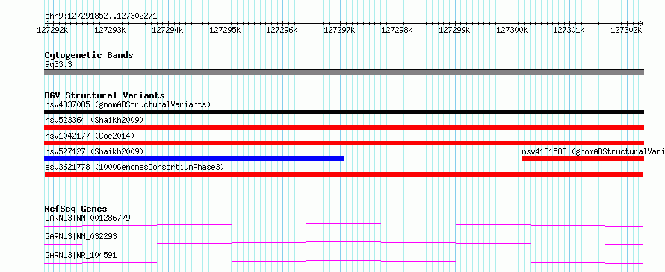Click ruler position 127299k
The width and height of the screenshot is (665, 272).
[454, 30]
